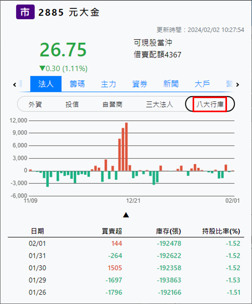Click the 01/29 date cell
252x304 pixels.
[37, 280]
